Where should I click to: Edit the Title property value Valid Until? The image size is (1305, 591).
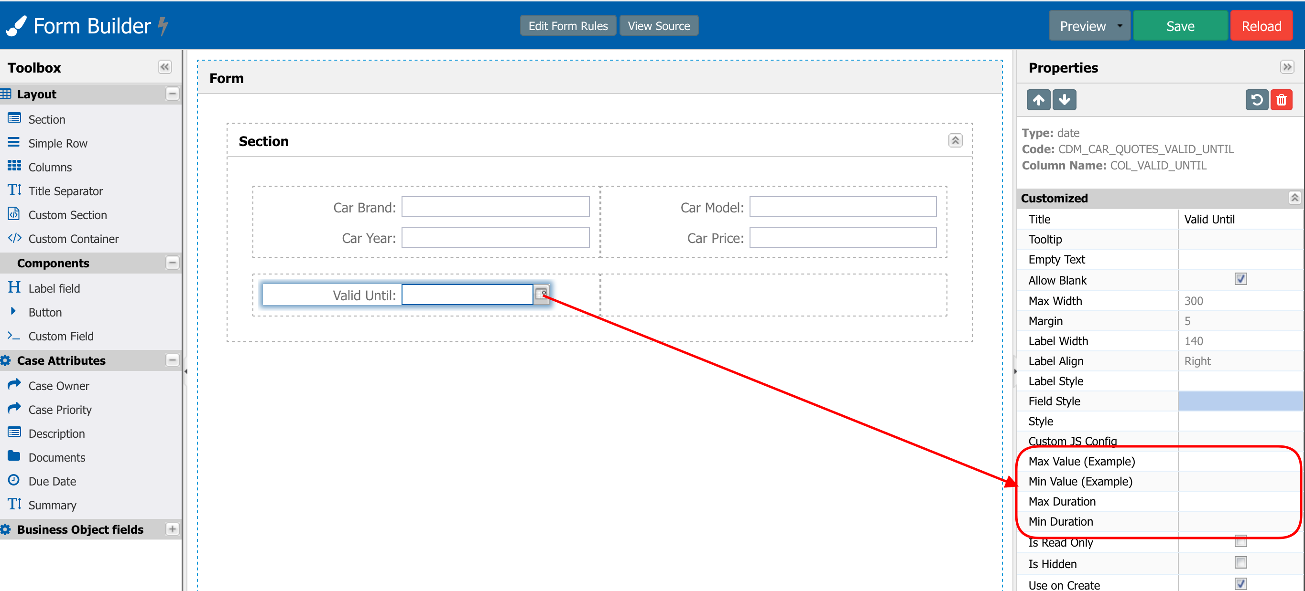1240,219
